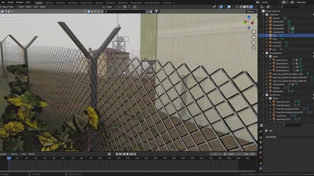Open the Render menu
The width and height of the screenshot is (314, 176).
tap(10, 2)
